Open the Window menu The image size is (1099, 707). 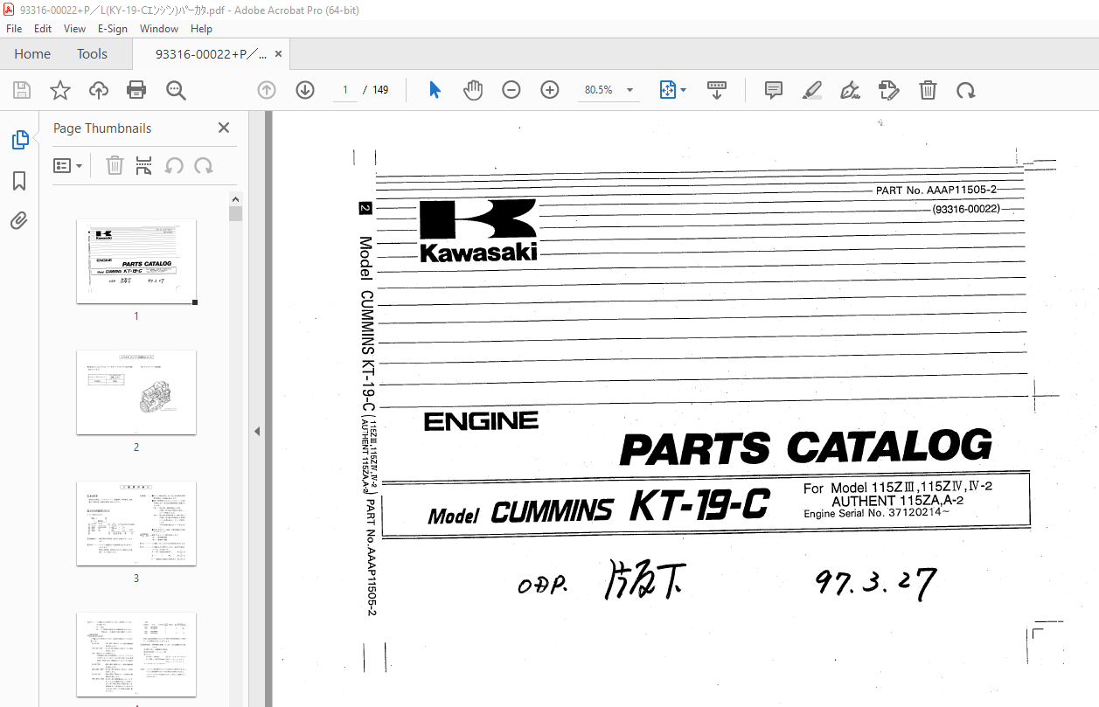(159, 28)
